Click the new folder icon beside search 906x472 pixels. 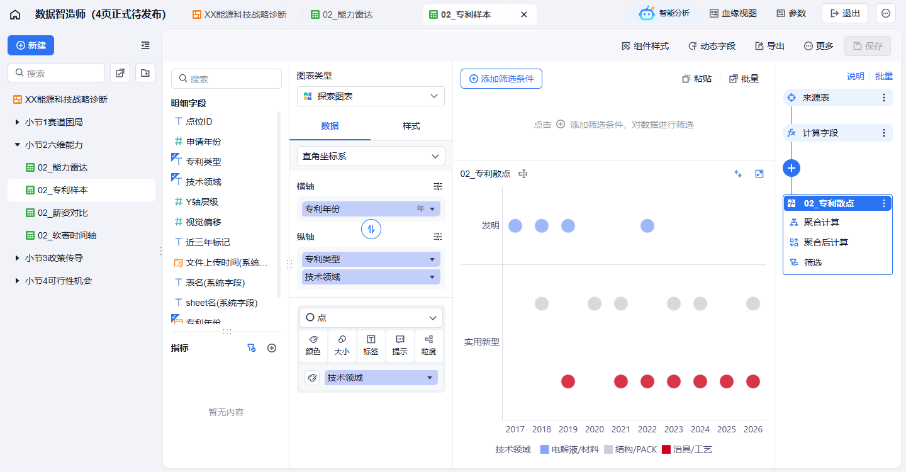pos(145,73)
